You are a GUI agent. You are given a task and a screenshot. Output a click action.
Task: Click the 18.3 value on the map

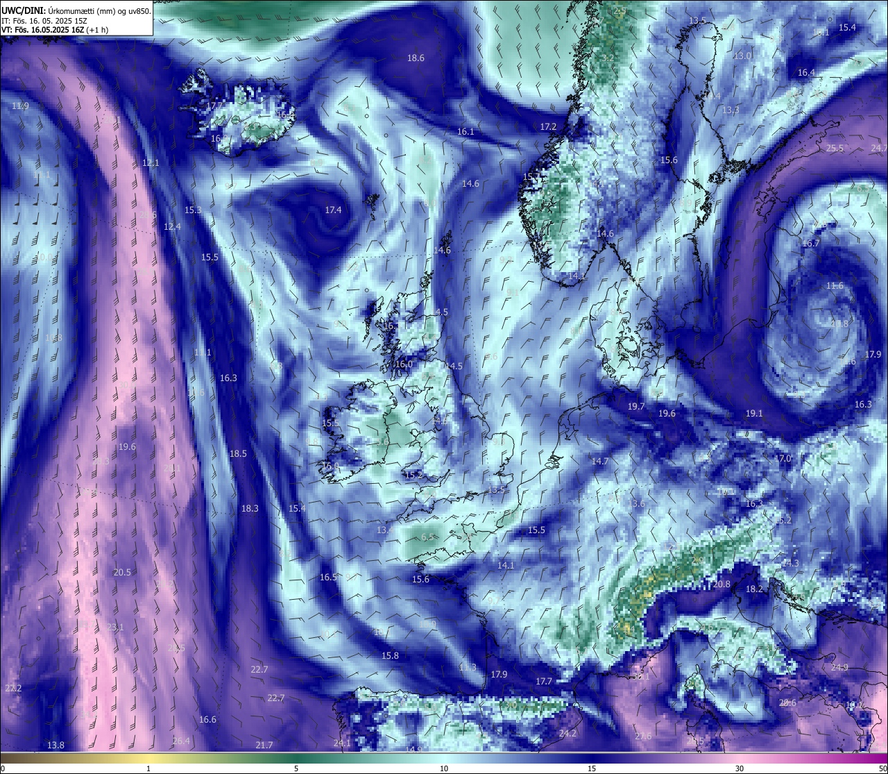coord(250,508)
